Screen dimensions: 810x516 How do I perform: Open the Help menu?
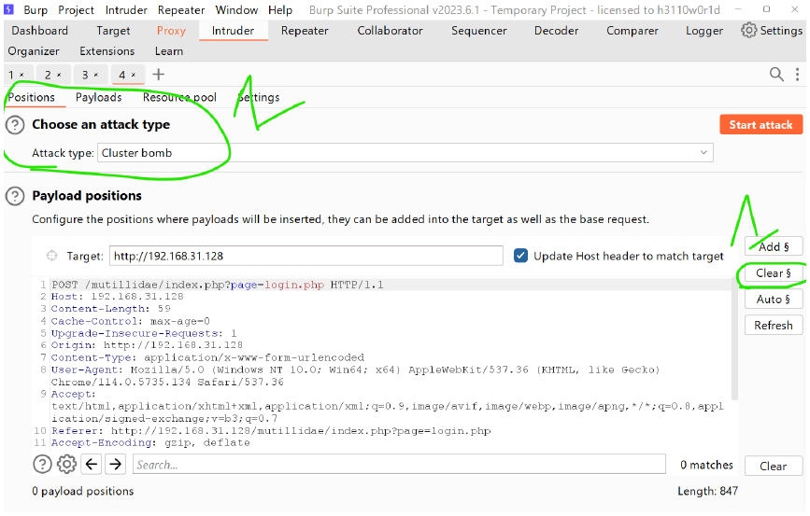pyautogui.click(x=280, y=10)
